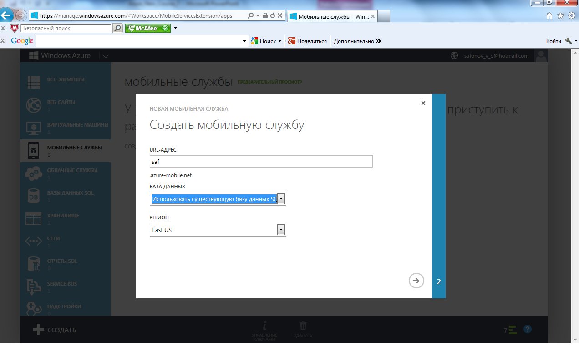Open the new blank browser tab
Screen dimensions: 579x345
(384, 16)
